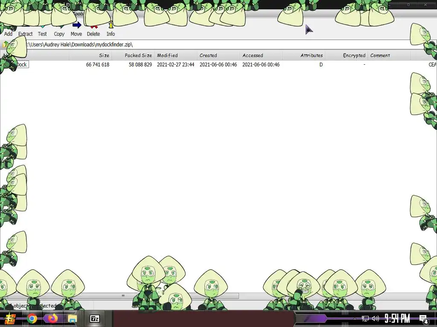Click the Delete toolbar button
Screen dimensions: 437x327
(93, 31)
